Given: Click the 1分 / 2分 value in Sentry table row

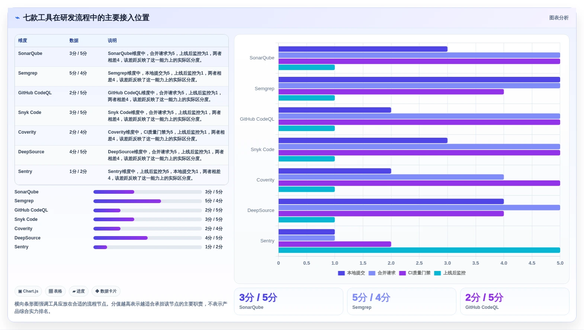Looking at the screenshot, I should click(x=78, y=171).
